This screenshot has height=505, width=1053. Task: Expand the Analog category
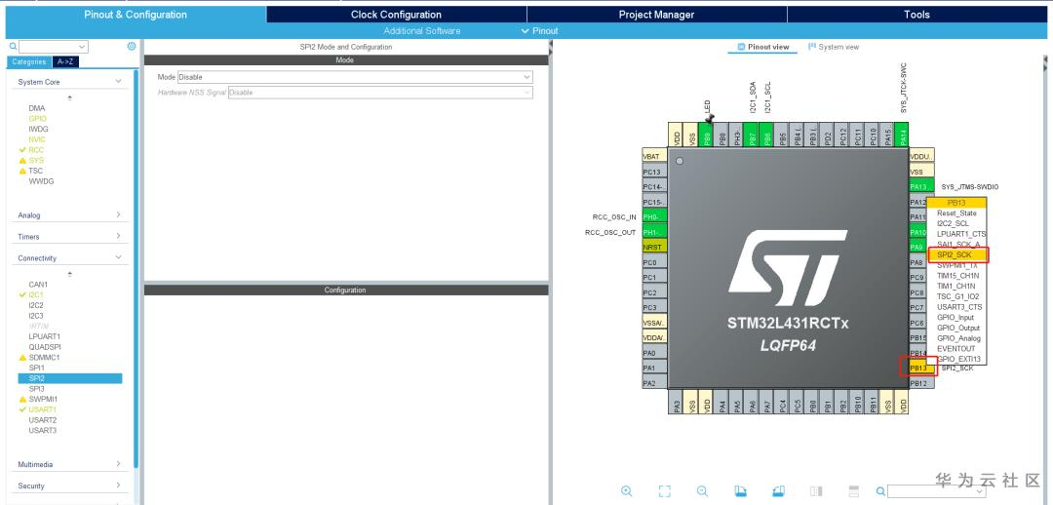pos(119,214)
